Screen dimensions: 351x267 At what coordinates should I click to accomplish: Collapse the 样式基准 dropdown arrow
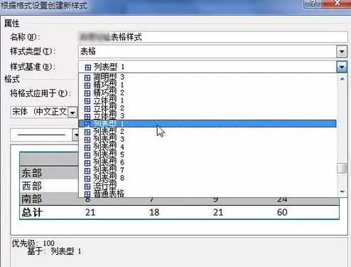pyautogui.click(x=342, y=67)
